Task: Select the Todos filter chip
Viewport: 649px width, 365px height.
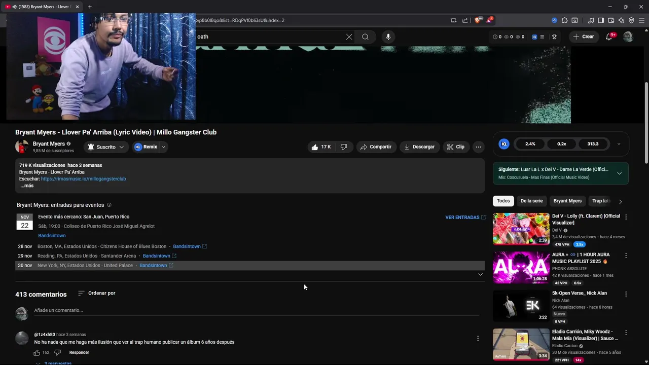Action: pyautogui.click(x=503, y=201)
